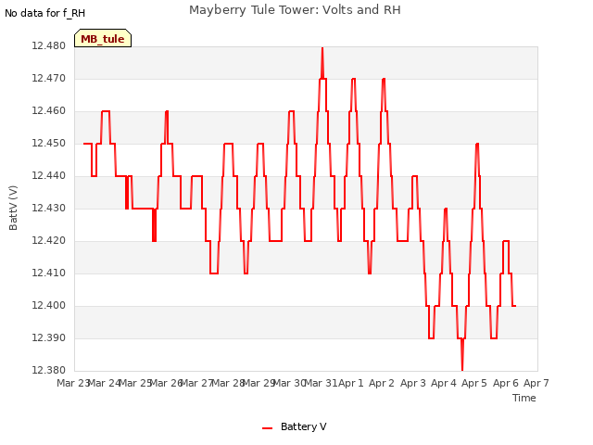This screenshot has width=593, height=445.
Task: Click the 12.450 y-axis tick label
Action: coord(48,143)
